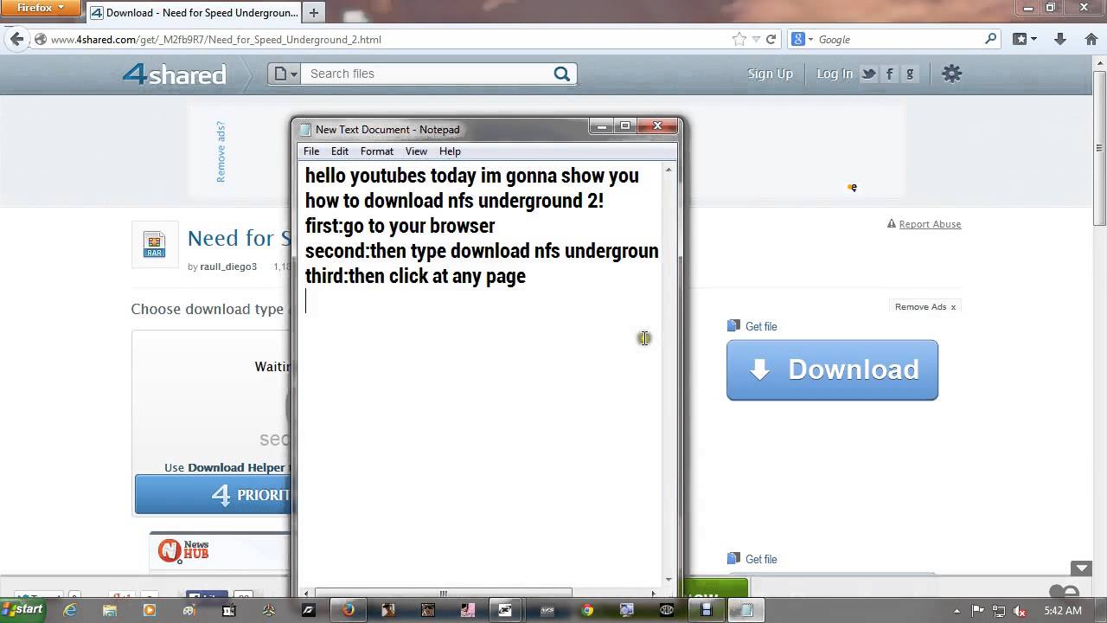Open Windows Explorer folder in the taskbar
This screenshot has width=1107, height=623.
[x=110, y=610]
